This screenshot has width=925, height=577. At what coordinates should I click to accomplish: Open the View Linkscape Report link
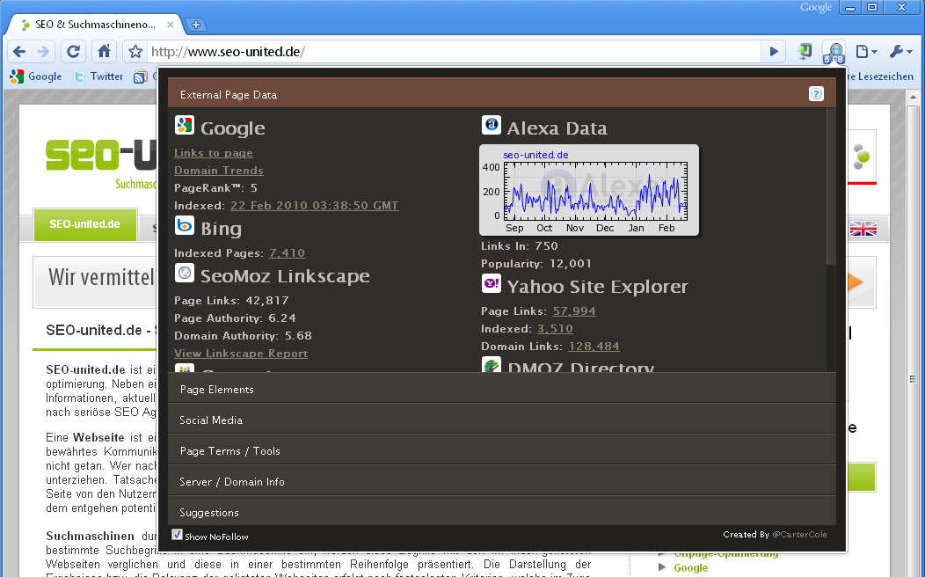tap(241, 354)
